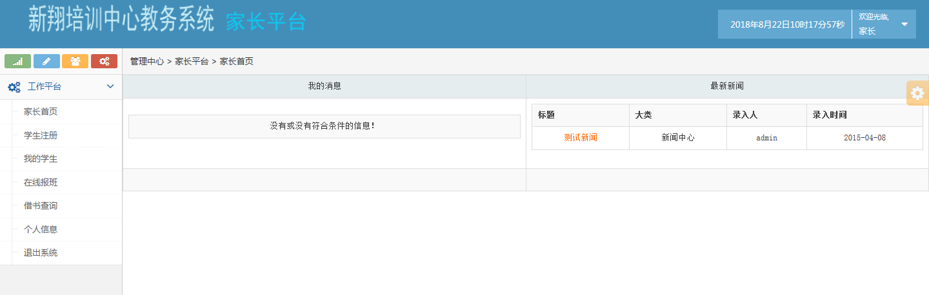Viewport: 929px width, 295px height.
Task: Click the blue pencil shortcut button
Action: (x=46, y=61)
